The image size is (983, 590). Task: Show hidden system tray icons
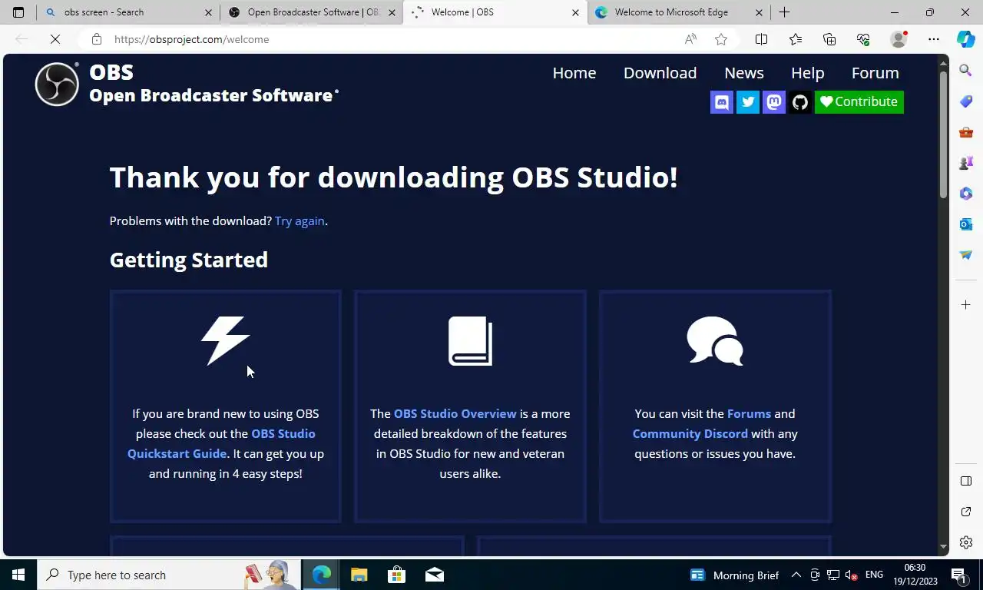coord(796,575)
